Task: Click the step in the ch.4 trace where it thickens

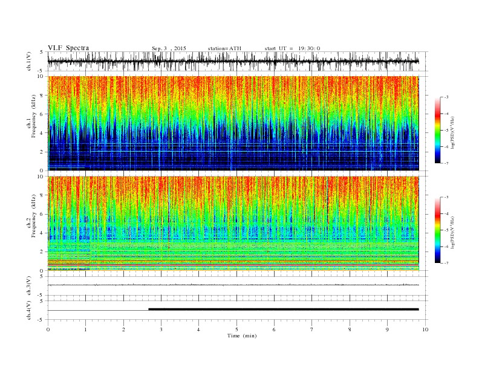Action: (x=149, y=310)
